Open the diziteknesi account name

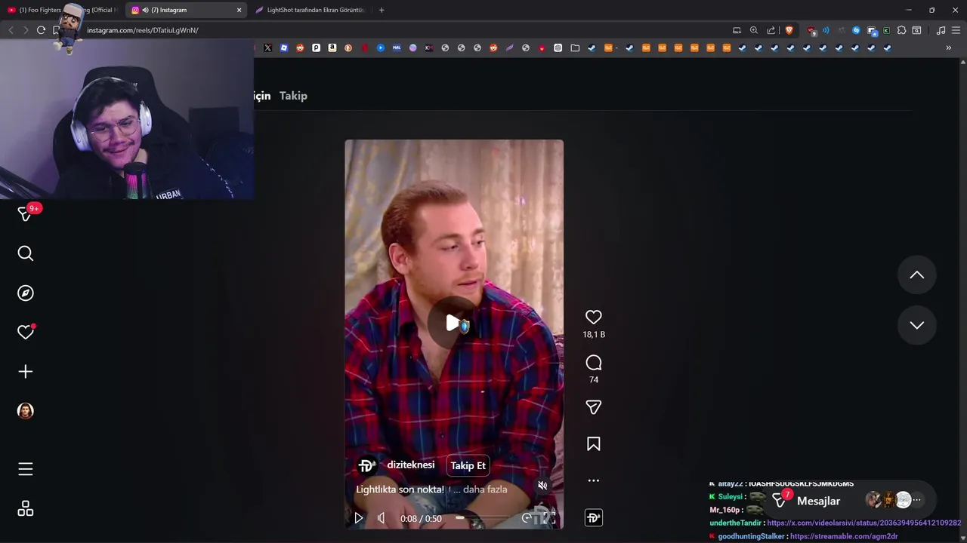point(410,465)
